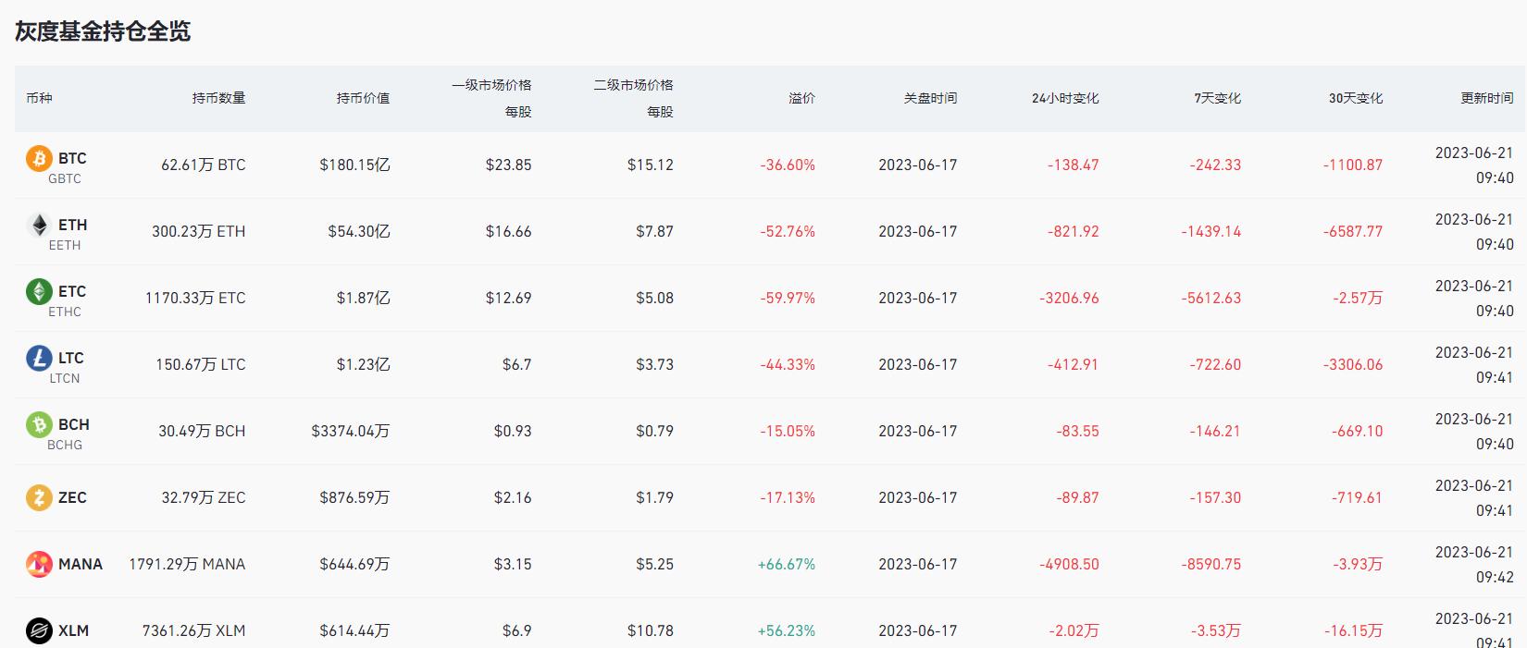
Task: Select the 更新时间 column header
Action: click(1487, 98)
